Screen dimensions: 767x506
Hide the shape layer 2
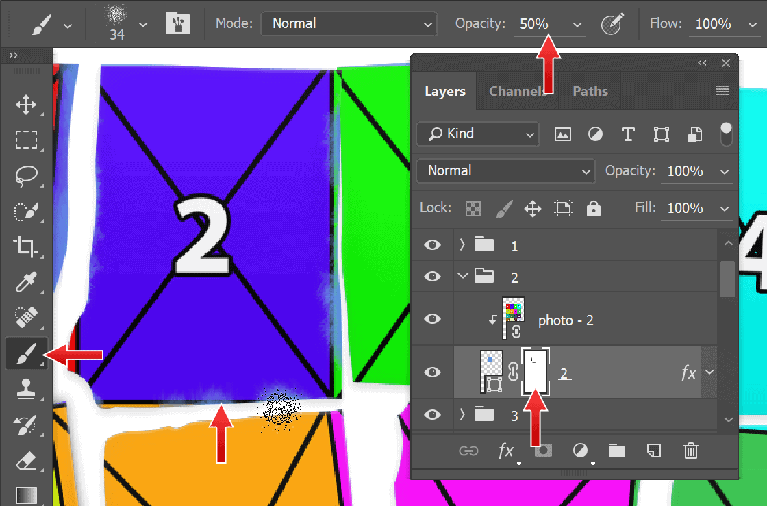coord(432,372)
